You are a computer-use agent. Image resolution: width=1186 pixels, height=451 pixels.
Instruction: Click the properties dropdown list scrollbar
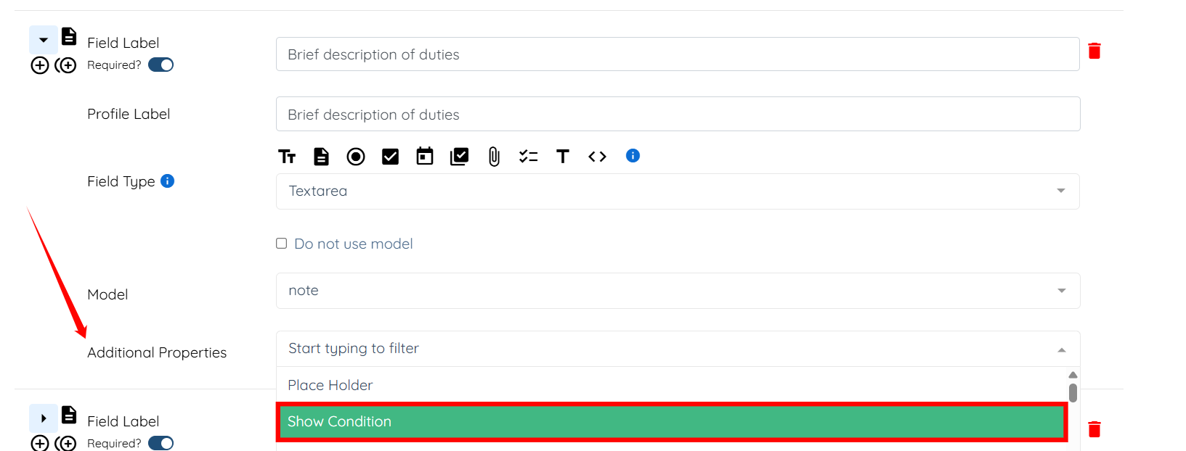(x=1073, y=392)
